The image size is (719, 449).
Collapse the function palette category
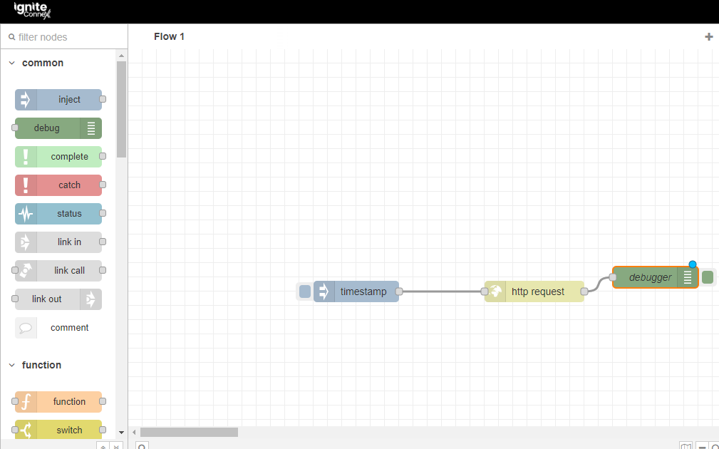12,366
